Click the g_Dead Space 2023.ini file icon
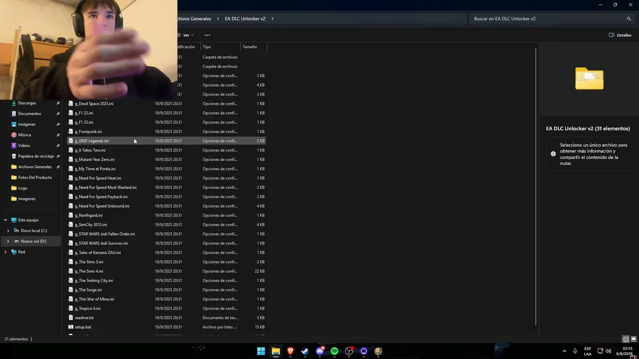This screenshot has height=359, width=639. [x=71, y=104]
